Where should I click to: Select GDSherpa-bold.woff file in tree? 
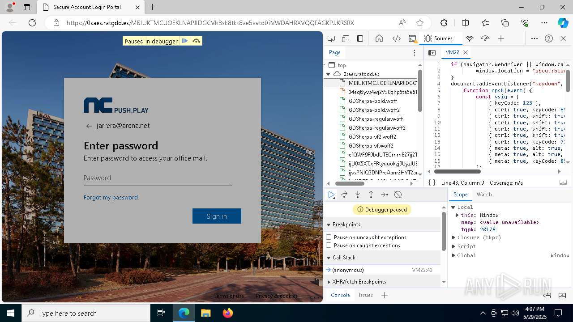[x=372, y=101]
